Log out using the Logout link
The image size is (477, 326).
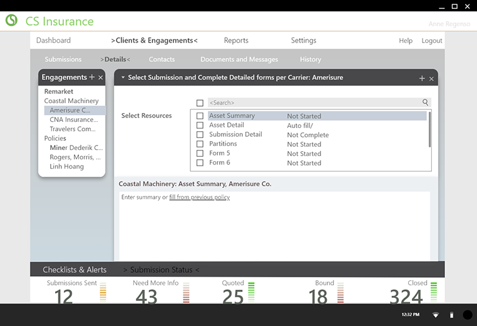[x=432, y=41]
